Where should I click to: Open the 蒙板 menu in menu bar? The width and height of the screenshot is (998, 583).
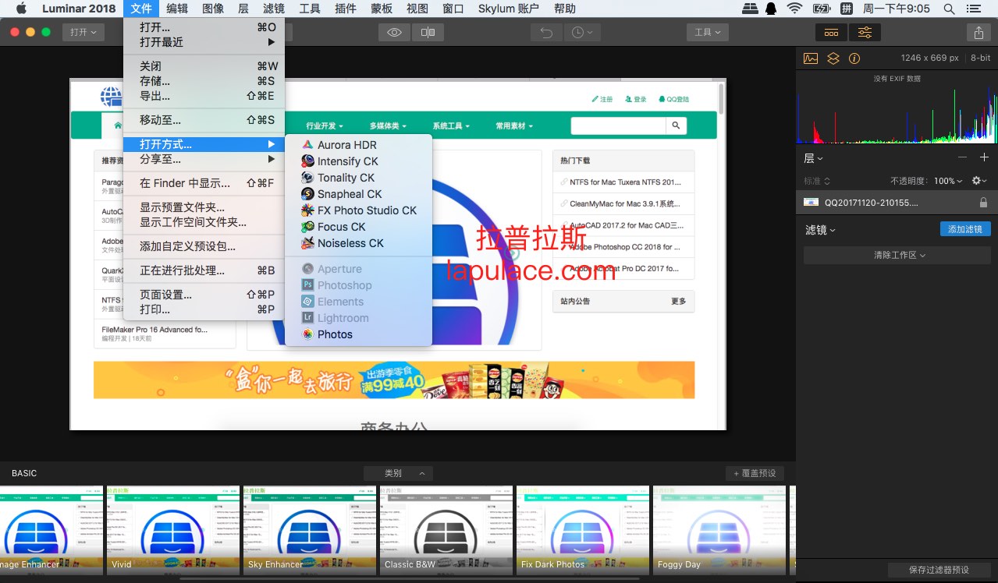[382, 9]
